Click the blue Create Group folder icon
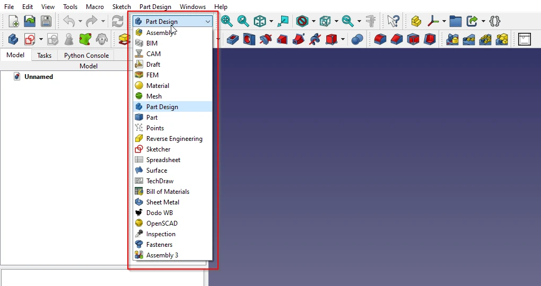Screen dimensions: 541x286 point(456,21)
